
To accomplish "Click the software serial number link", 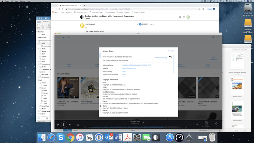I will (137, 65).
